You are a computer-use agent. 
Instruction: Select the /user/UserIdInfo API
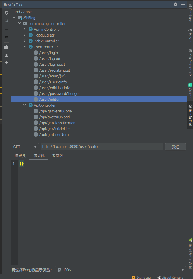pyautogui.click(x=53, y=82)
